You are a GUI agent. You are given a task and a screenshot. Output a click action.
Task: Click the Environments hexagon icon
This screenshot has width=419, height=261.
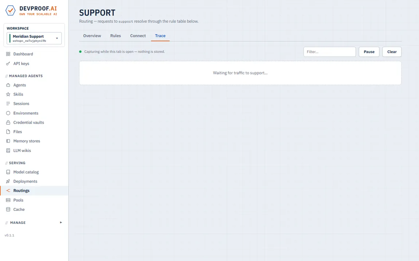[x=8, y=113]
